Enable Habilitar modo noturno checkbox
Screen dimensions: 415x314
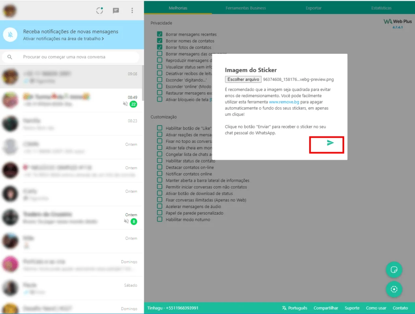tap(160, 219)
